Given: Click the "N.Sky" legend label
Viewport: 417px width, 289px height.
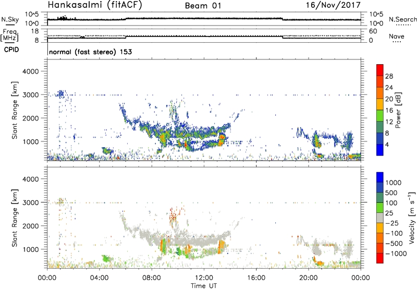Looking at the screenshot, I should (10, 19).
